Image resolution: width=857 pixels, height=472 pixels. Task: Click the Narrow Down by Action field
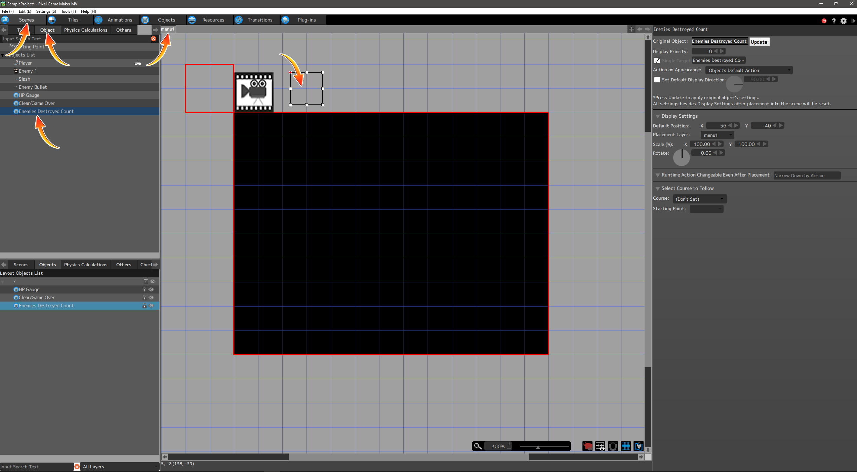[x=807, y=175]
